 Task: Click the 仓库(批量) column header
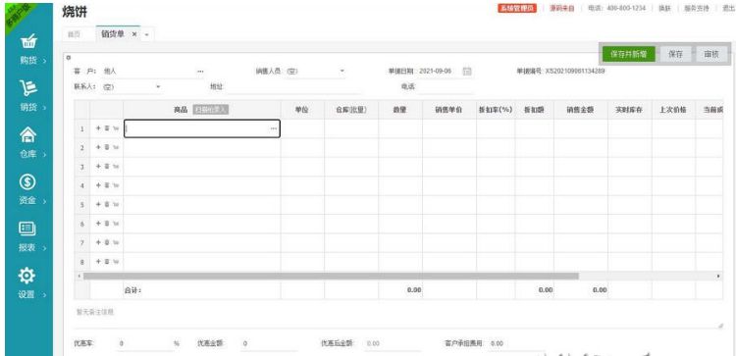pyautogui.click(x=351, y=110)
